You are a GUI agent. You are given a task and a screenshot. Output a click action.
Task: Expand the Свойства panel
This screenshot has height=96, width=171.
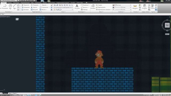121,12
